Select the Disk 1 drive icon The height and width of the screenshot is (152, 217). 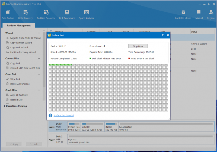[52, 127]
